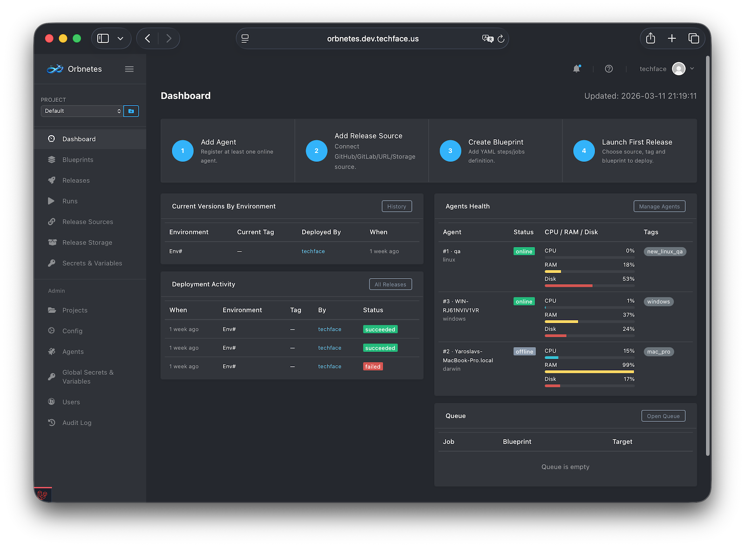Click the notifications bell icon
The image size is (745, 547).
tap(576, 69)
